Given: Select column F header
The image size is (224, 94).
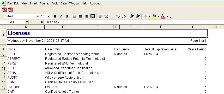Looking at the screenshot, I should 161,27.
